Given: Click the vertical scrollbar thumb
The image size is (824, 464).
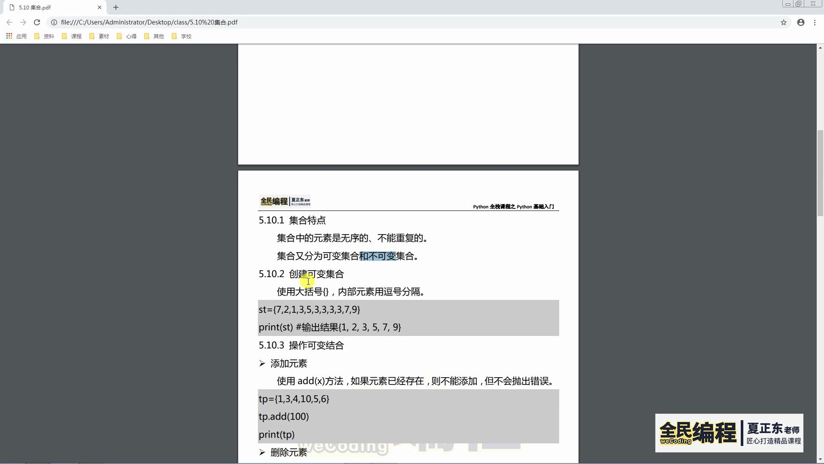Looking at the screenshot, I should click(x=820, y=172).
